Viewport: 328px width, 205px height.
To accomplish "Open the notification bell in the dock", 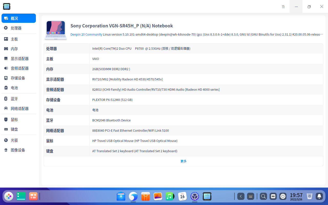I will tap(319, 196).
